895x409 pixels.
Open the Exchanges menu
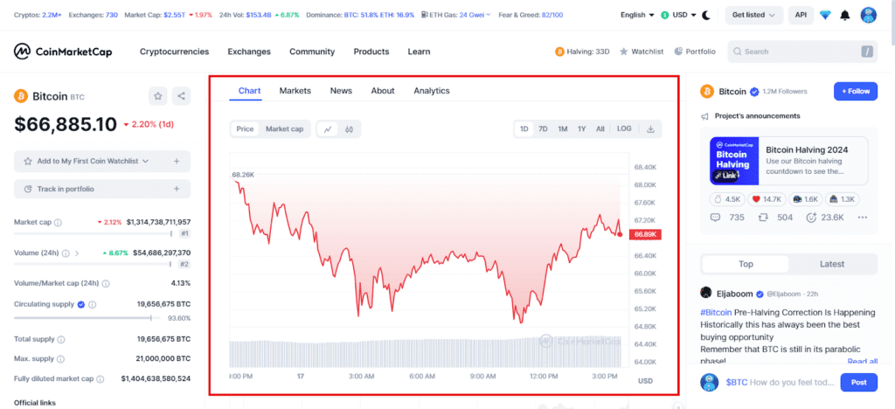pyautogui.click(x=249, y=52)
